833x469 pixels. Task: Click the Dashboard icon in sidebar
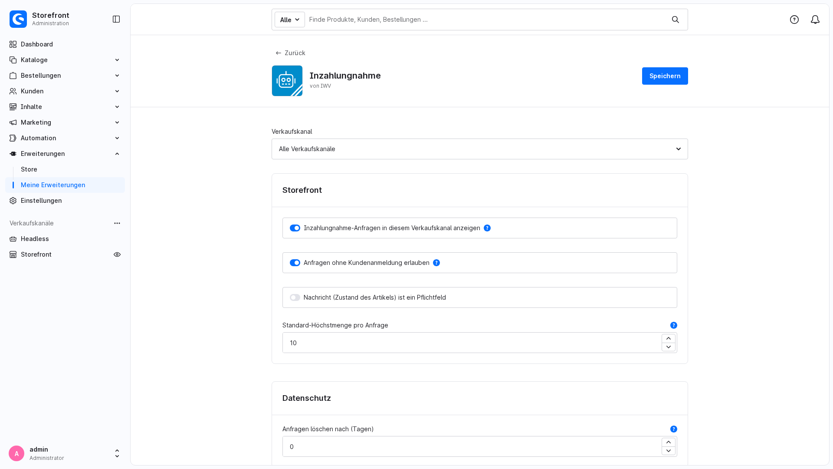tap(13, 44)
